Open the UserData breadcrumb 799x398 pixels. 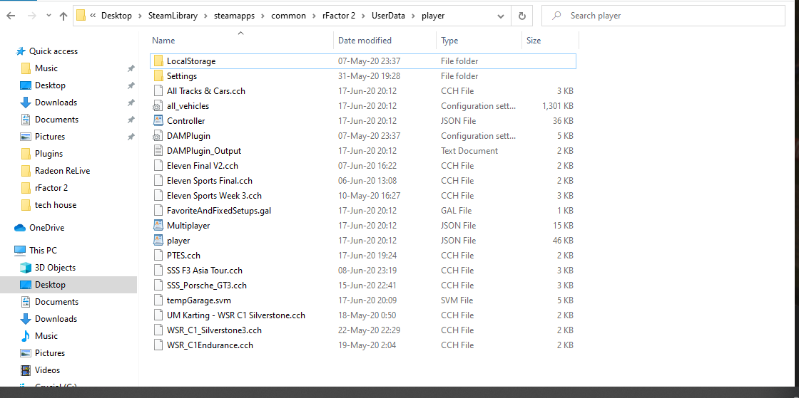point(387,16)
